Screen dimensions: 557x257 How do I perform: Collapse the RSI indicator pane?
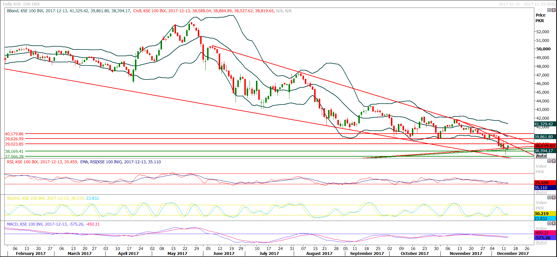tap(549, 161)
